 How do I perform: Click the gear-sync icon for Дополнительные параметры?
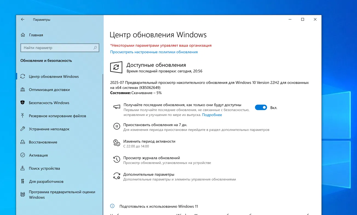tap(117, 176)
